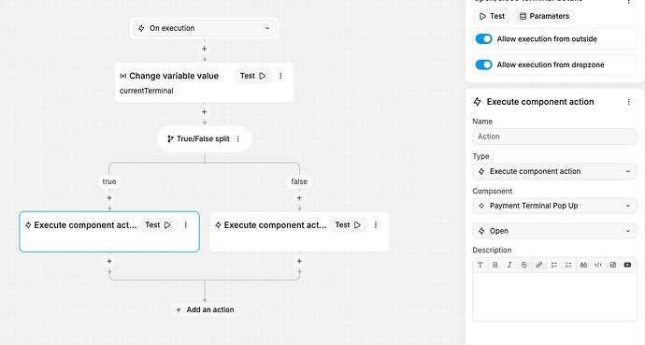Click Add an action at workflow end
Image resolution: width=645 pixels, height=345 pixels.
pos(205,309)
